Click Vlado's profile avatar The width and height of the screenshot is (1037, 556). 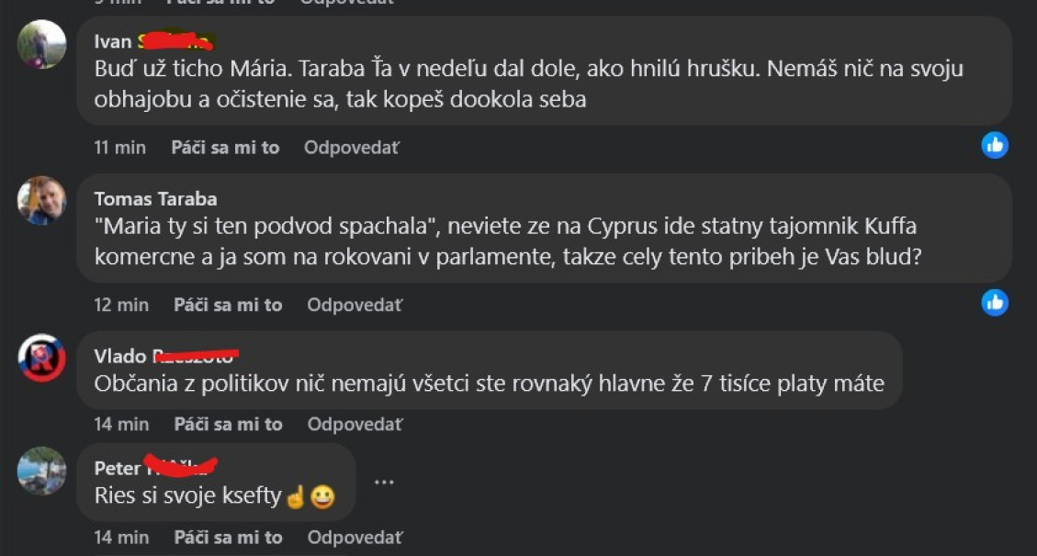click(41, 358)
